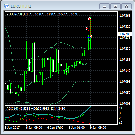The image size is (135, 135).
Task: Click the 6 Jan 17:00 time label
Action: [x=55, y=128]
